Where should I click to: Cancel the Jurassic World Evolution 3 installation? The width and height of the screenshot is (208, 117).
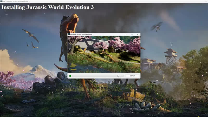point(132,76)
